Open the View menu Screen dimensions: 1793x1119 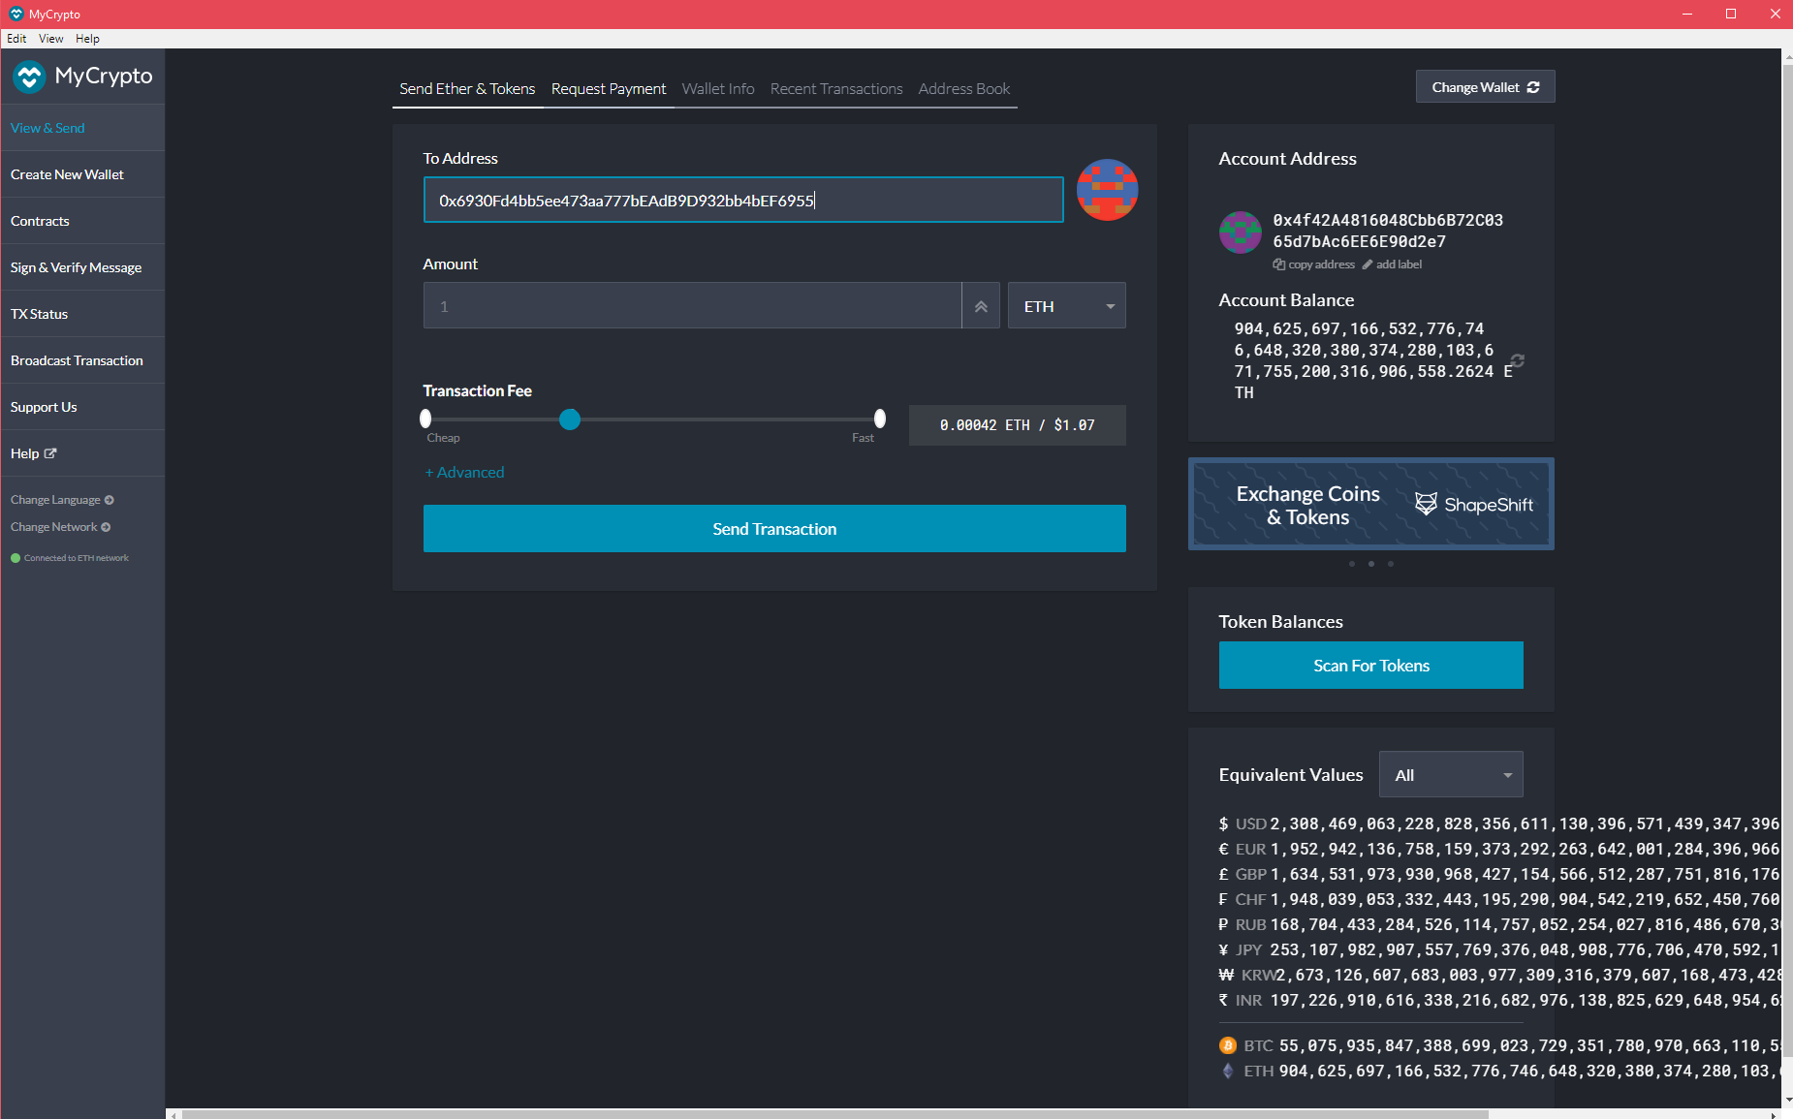click(x=51, y=39)
